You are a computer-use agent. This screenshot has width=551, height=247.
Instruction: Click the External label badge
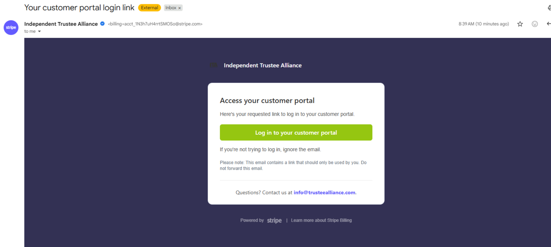[x=149, y=8]
